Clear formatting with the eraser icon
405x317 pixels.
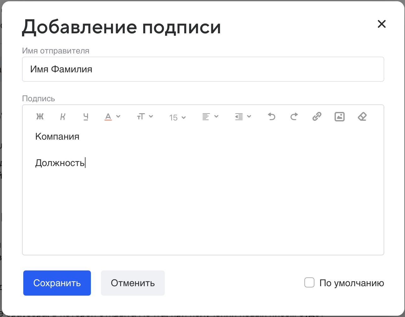point(362,117)
